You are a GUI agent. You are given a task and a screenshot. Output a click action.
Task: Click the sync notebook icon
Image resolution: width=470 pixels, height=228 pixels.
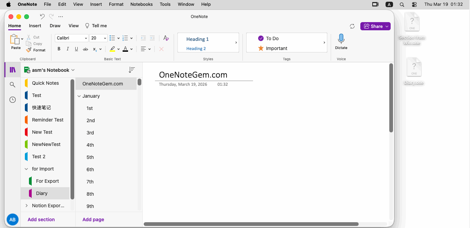click(x=352, y=26)
